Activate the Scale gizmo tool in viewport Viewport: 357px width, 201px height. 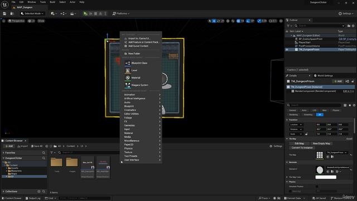[x=223, y=21]
